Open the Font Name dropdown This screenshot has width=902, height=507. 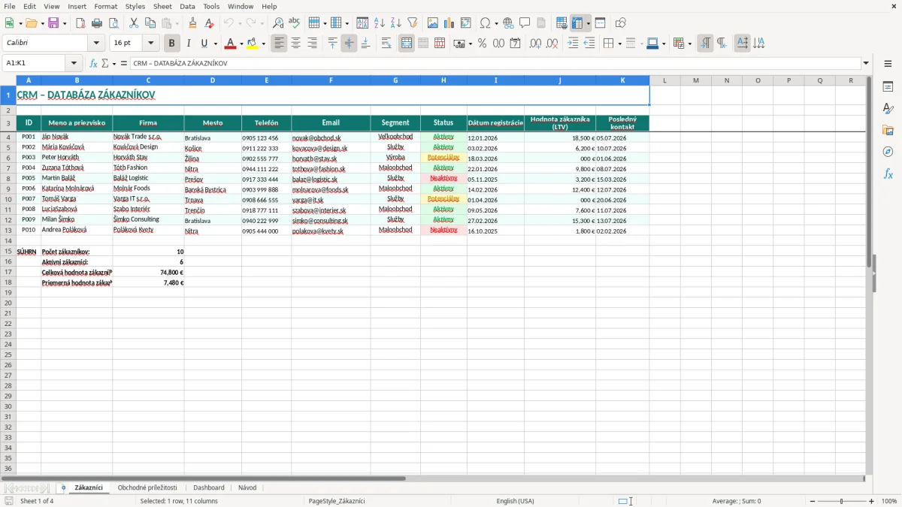click(x=96, y=44)
